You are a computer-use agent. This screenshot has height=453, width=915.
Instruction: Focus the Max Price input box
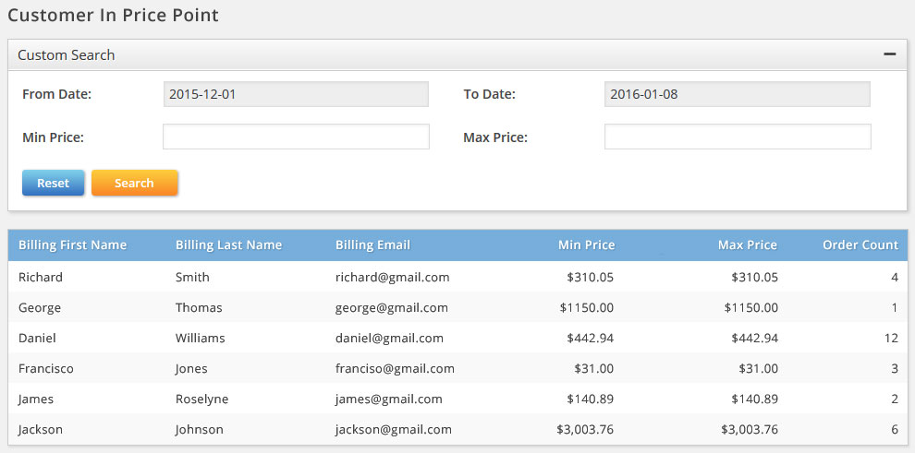(737, 137)
